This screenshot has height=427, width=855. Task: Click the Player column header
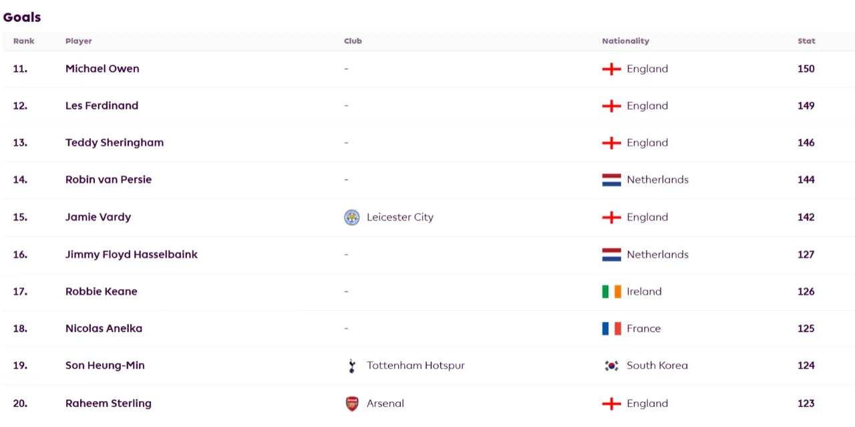click(79, 41)
